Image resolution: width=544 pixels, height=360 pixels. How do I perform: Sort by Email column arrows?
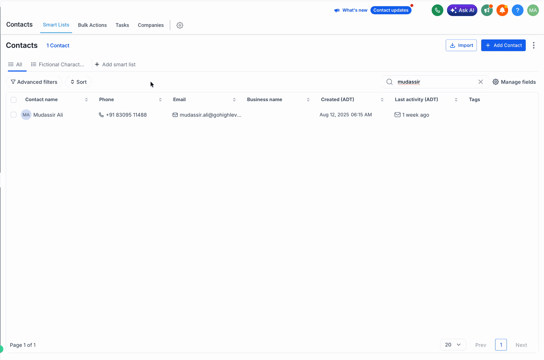coord(234,100)
